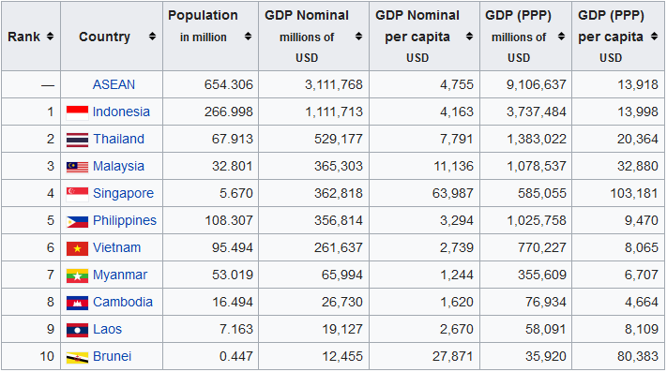
Task: Click the Rank column sort arrows
Action: pyautogui.click(x=51, y=37)
